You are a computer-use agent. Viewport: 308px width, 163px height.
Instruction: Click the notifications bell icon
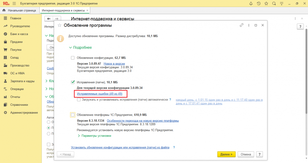tap(251, 4)
